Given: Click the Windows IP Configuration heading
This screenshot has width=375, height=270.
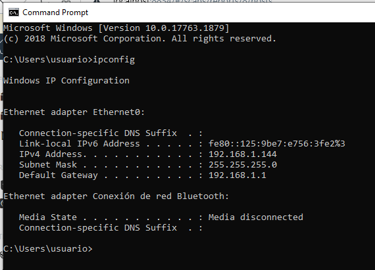Looking at the screenshot, I should click(x=66, y=81).
